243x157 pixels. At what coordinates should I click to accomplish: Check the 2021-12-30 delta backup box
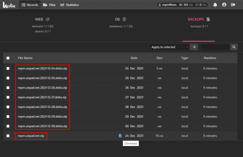click(x=8, y=126)
